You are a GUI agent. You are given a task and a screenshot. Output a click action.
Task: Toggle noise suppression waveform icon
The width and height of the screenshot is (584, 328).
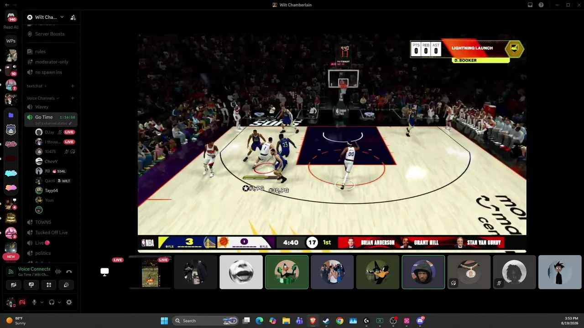pos(58,272)
